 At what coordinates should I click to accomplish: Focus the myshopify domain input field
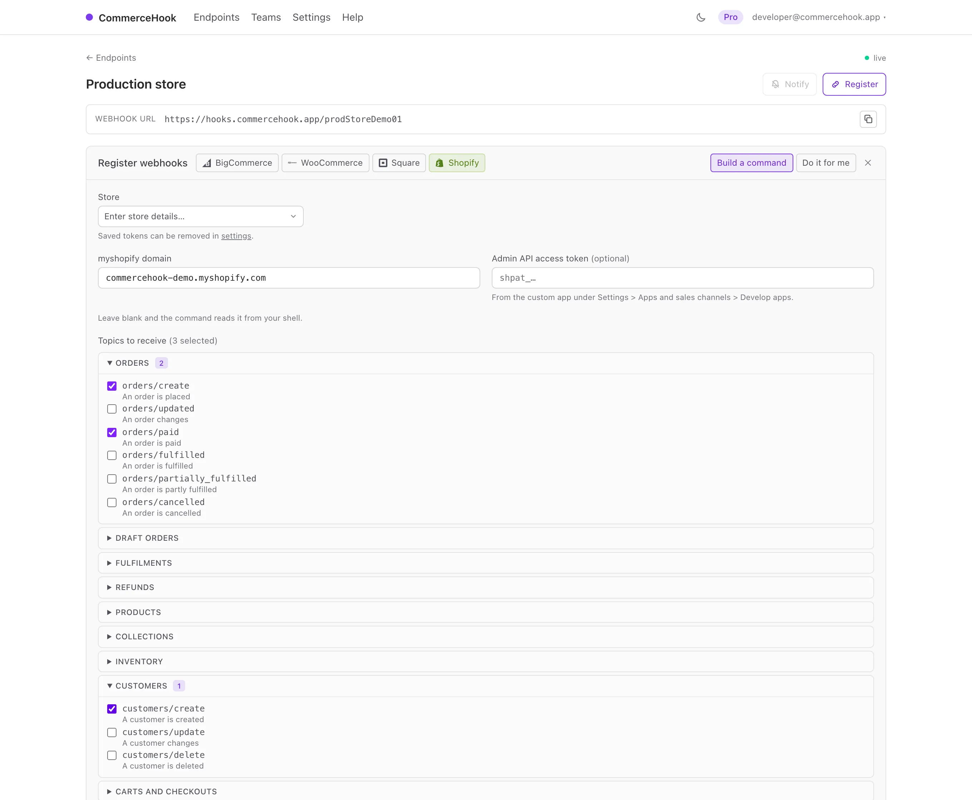click(289, 278)
